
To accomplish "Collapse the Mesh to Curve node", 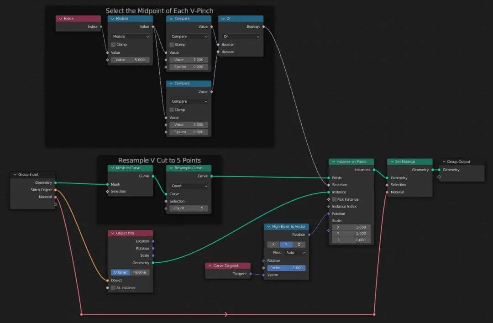I will 113,168.
